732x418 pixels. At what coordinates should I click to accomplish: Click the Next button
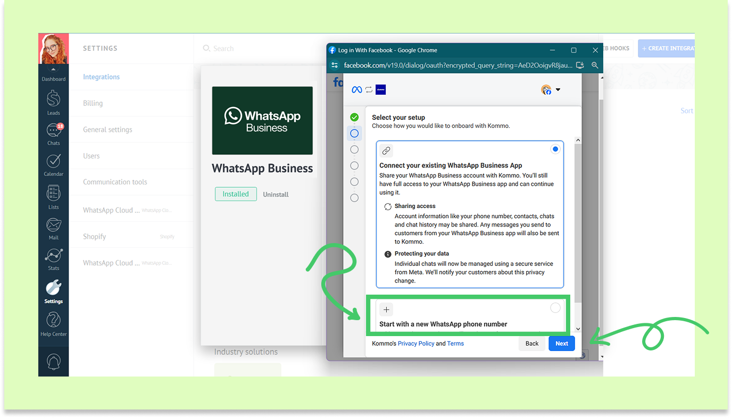(x=562, y=344)
